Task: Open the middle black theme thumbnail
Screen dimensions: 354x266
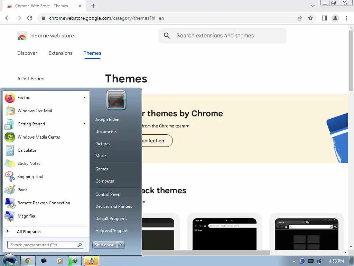Action: 224,234
